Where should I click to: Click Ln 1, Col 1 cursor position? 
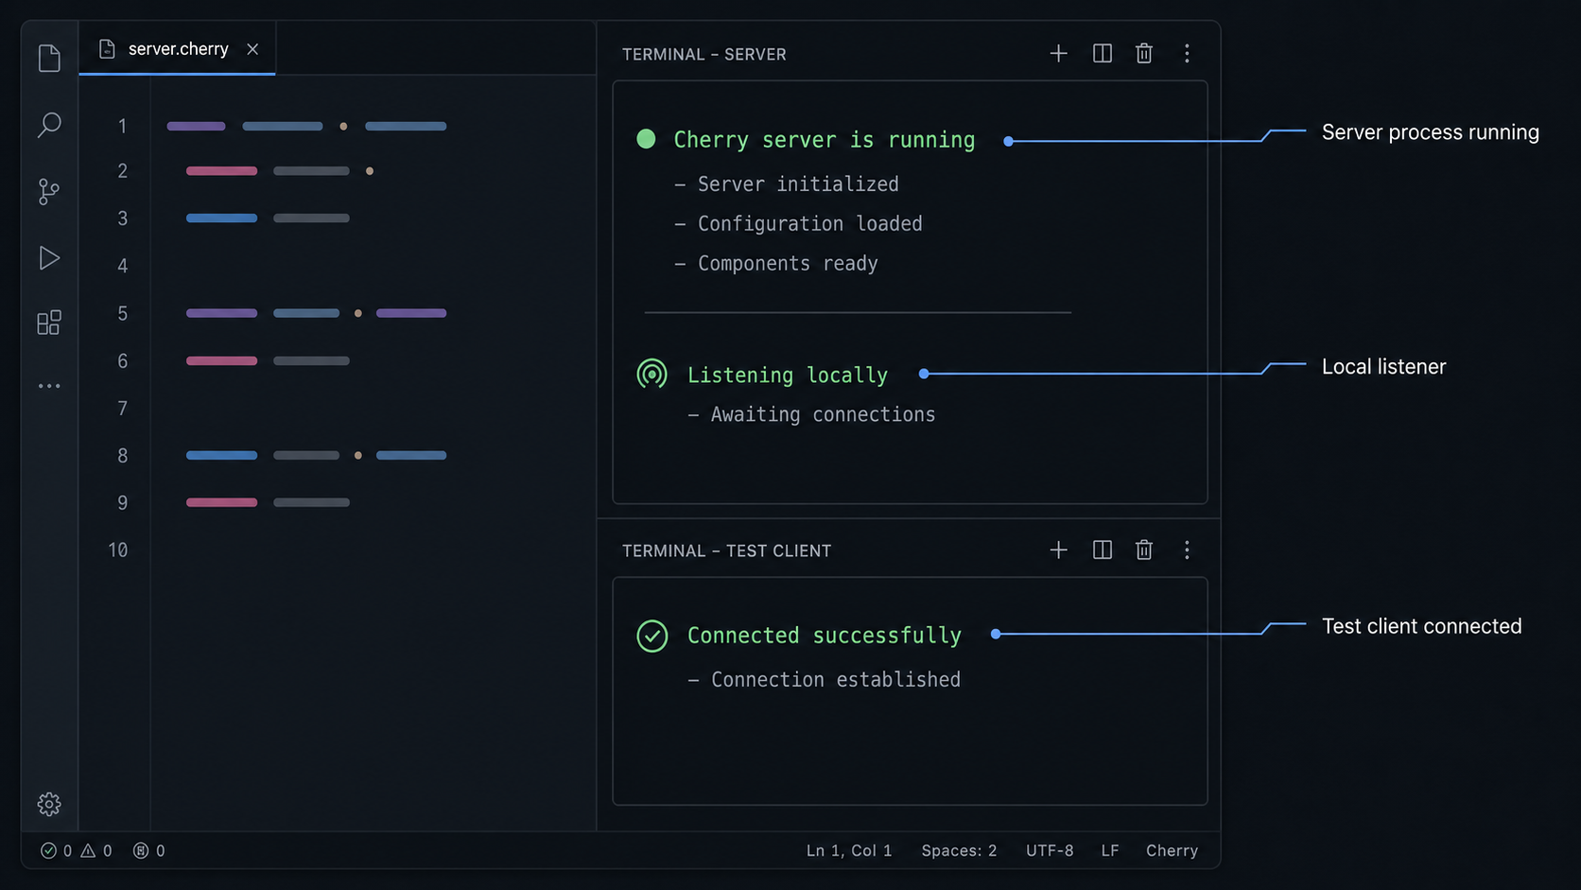pos(849,850)
